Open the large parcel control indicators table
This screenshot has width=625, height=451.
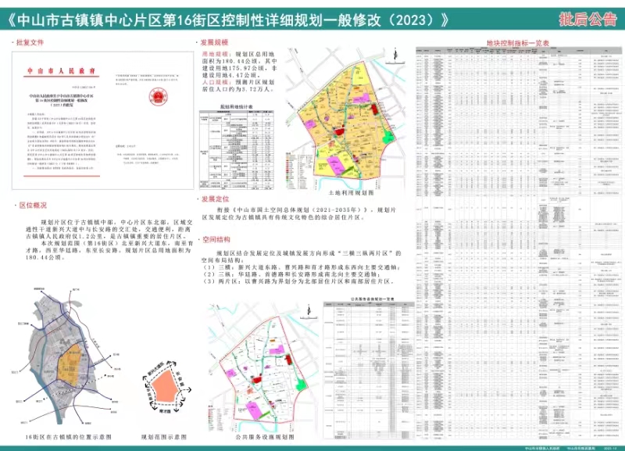pyautogui.click(x=518, y=242)
